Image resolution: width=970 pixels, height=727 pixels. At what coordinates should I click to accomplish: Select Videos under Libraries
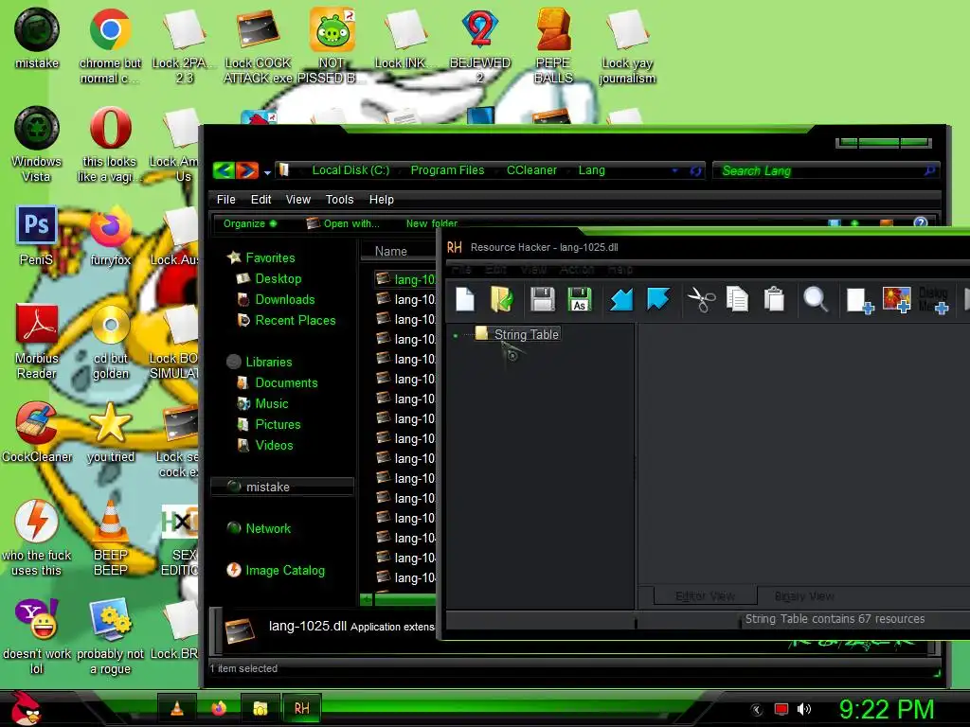274,445
